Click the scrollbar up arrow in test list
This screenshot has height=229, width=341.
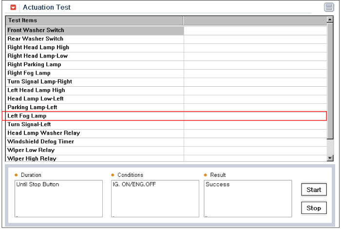[x=330, y=19]
